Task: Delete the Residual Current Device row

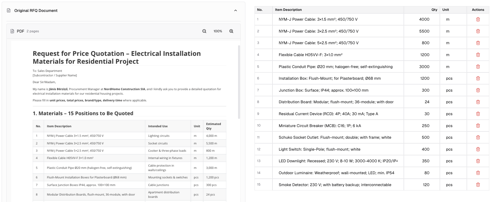Action: point(478,114)
